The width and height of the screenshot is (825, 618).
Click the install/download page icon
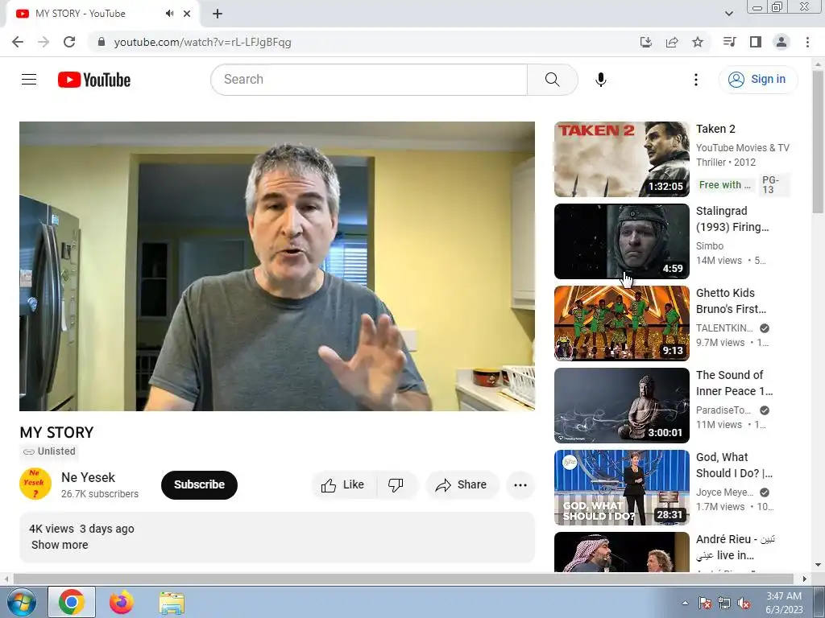[645, 42]
